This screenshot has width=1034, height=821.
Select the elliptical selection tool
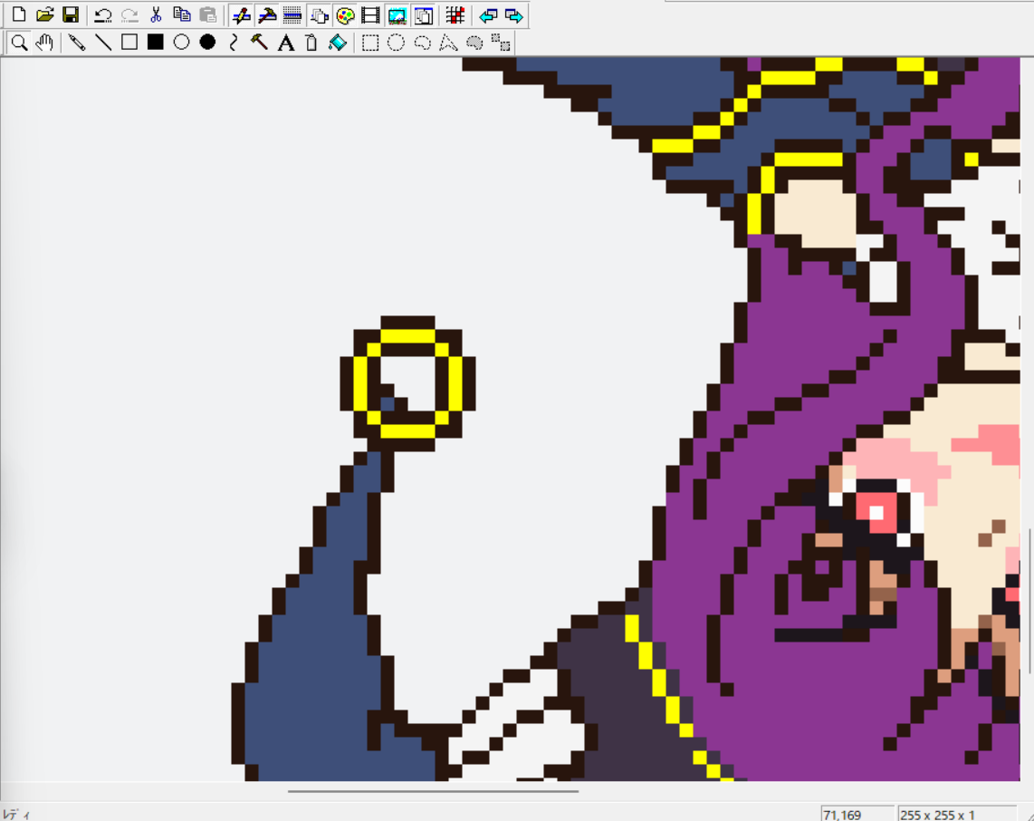(x=396, y=43)
